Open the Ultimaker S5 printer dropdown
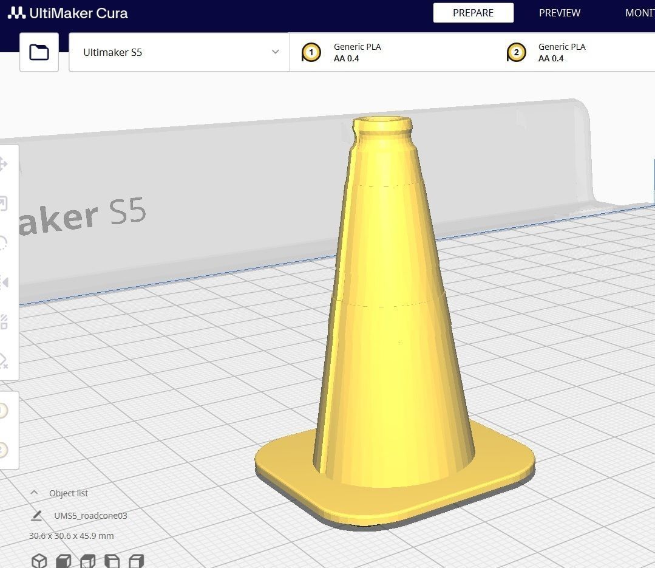This screenshot has height=568, width=655. [x=179, y=52]
